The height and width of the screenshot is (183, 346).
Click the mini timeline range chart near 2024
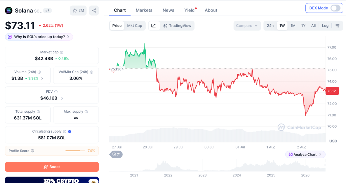(237, 165)
